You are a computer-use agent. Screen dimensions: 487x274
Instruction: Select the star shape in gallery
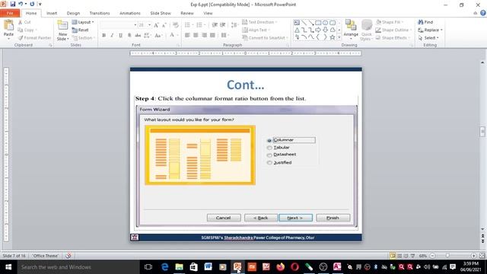pos(333,37)
